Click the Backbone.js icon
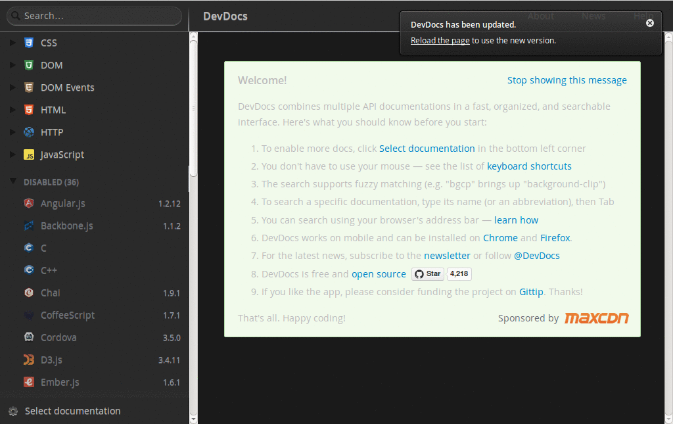The image size is (673, 424). 29,225
